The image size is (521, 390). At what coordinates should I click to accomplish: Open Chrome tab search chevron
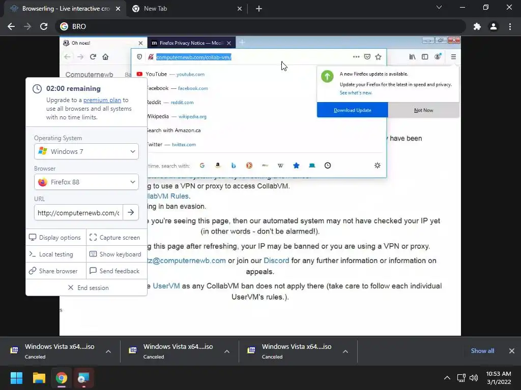click(439, 7)
